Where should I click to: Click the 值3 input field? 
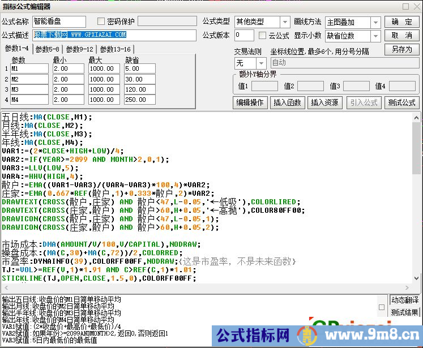point(356,86)
